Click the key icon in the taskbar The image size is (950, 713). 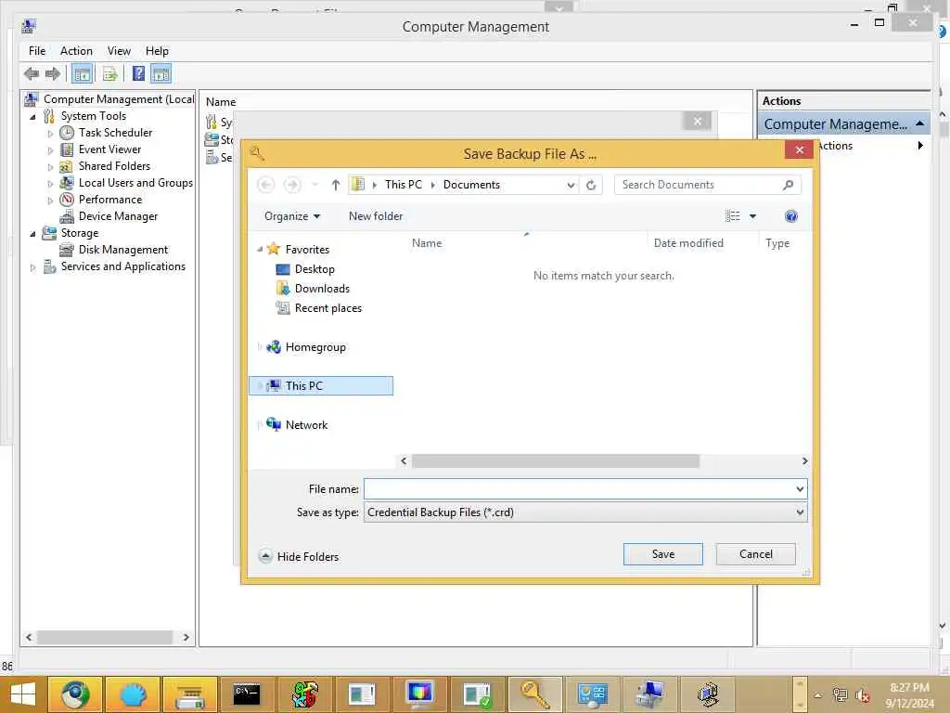pyautogui.click(x=534, y=694)
